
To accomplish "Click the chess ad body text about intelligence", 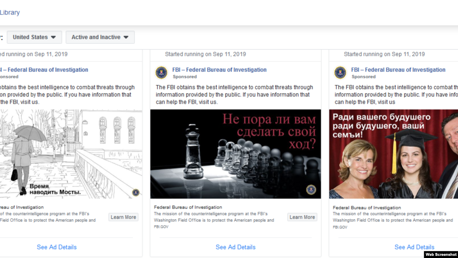I will 234,95.
